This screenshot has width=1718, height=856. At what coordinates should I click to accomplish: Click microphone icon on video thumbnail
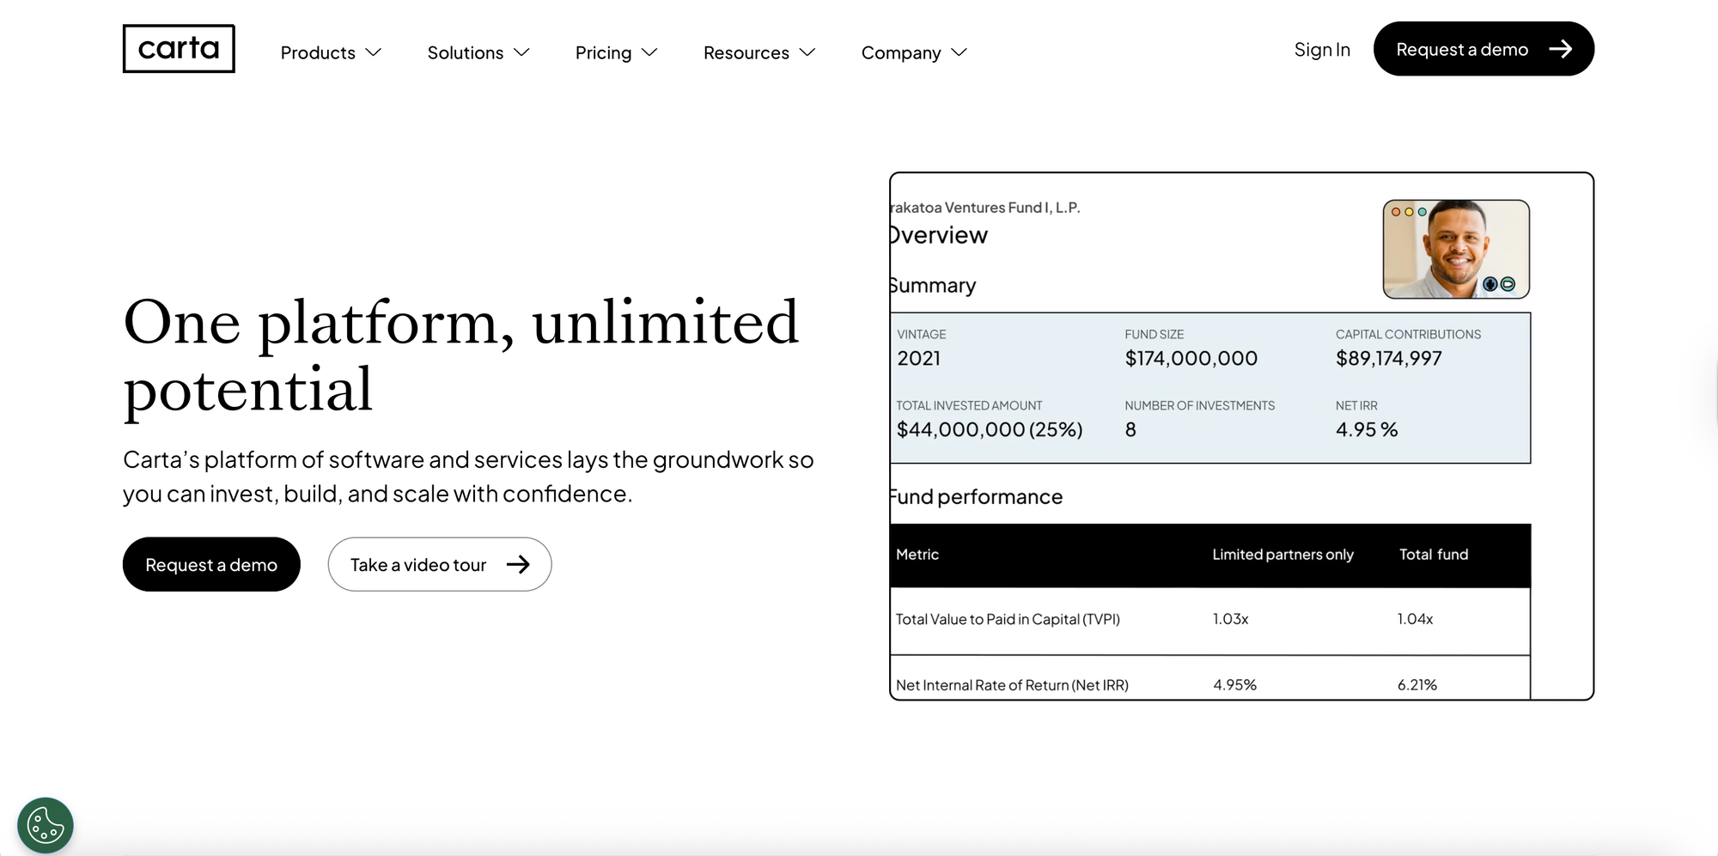[x=1490, y=284]
